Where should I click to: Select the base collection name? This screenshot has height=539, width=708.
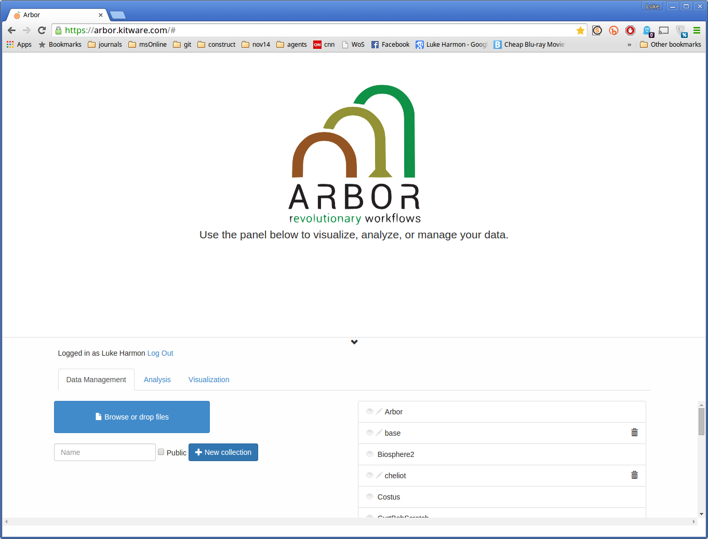click(x=393, y=433)
